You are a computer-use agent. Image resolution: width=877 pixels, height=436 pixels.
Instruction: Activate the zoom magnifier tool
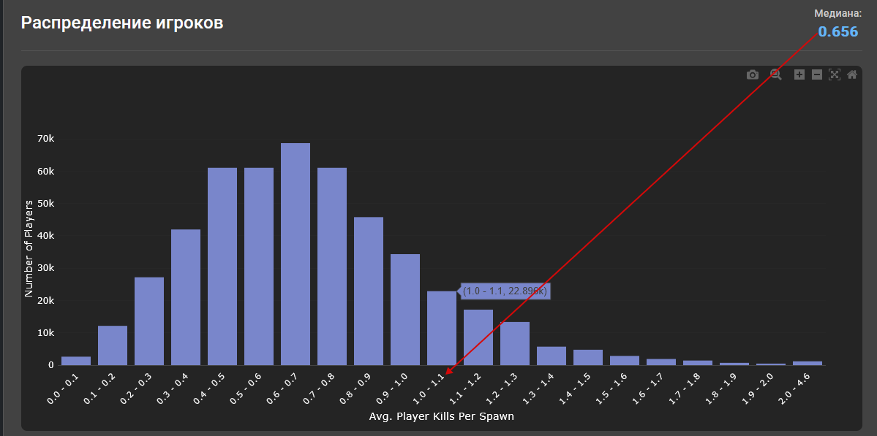[776, 74]
